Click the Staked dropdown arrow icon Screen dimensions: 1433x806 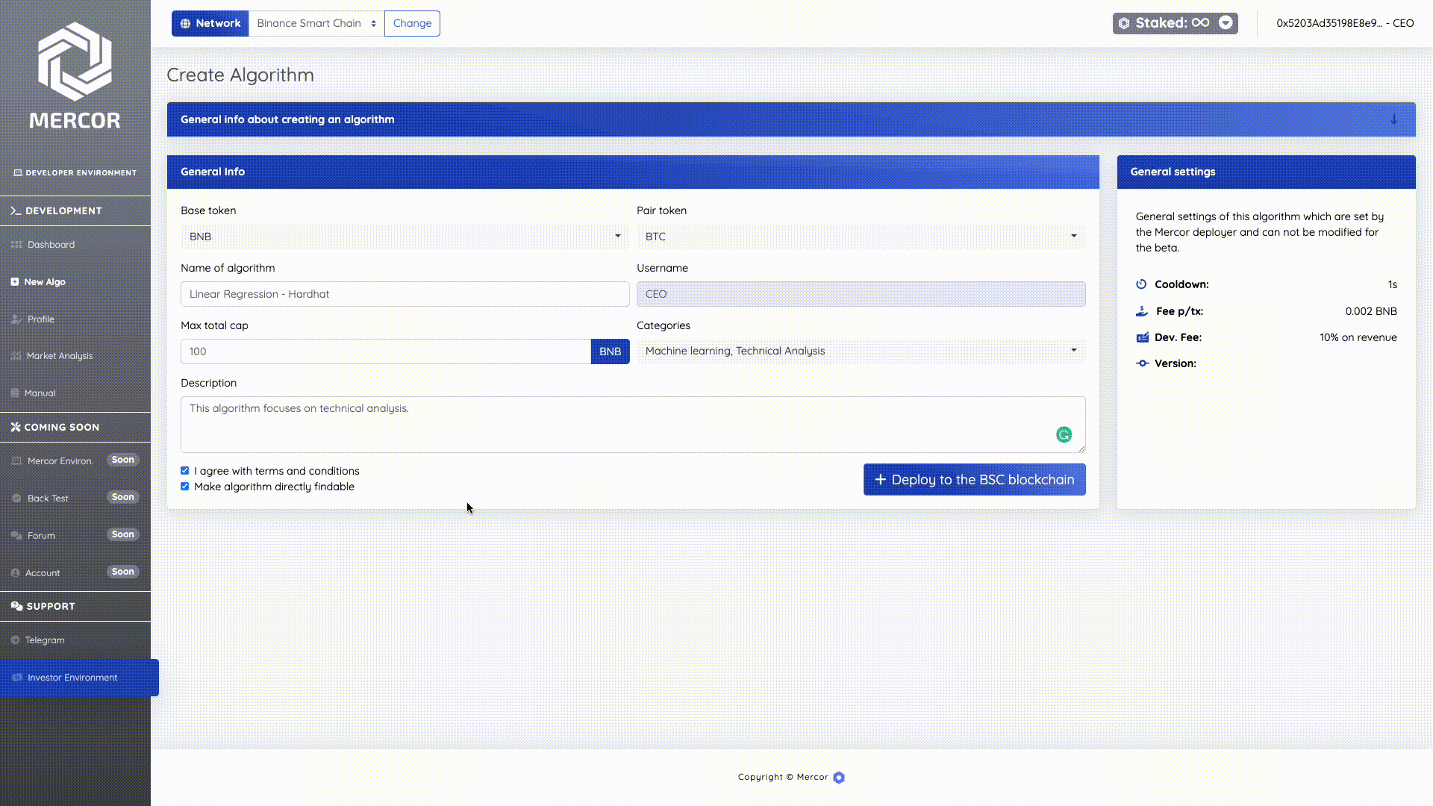coord(1226,23)
